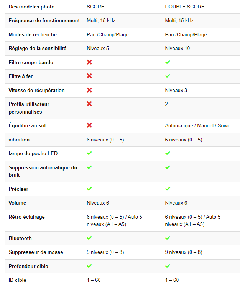Click red cross for SCORE Équilibre au sol
245x291 pixels.
pyautogui.click(x=89, y=125)
